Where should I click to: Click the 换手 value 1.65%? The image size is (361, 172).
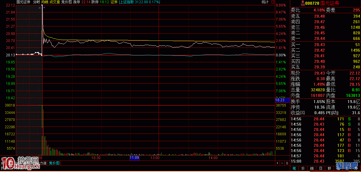pyautogui.click(x=320, y=102)
